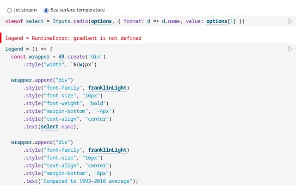Run the legend code cell
The image size is (296, 185).
click(x=290, y=49)
